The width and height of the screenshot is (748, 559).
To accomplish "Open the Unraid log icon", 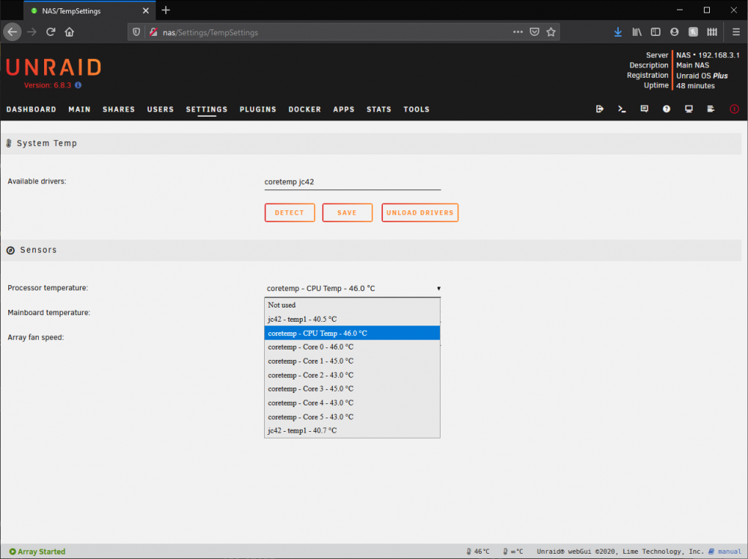I will tap(711, 109).
